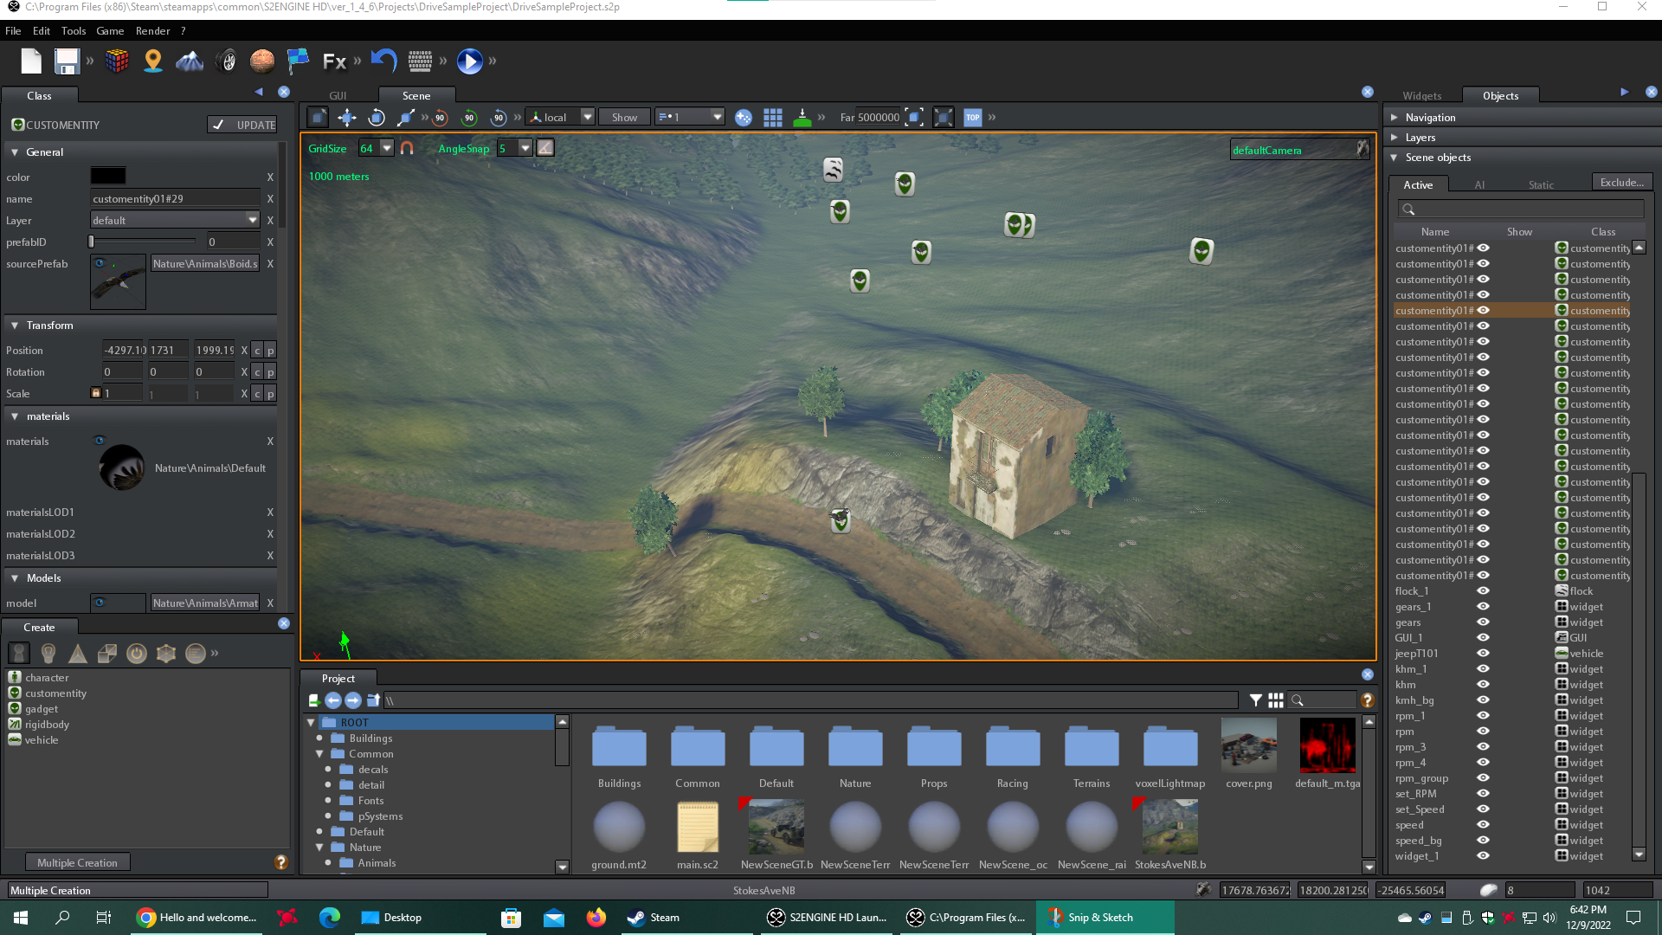Open the keyboard settings icon
The width and height of the screenshot is (1662, 935).
(420, 61)
